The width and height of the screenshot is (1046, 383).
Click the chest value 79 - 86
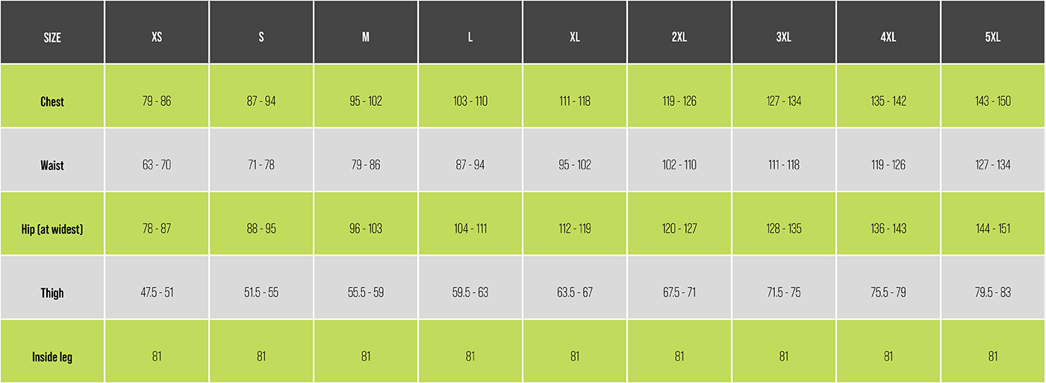click(x=157, y=102)
